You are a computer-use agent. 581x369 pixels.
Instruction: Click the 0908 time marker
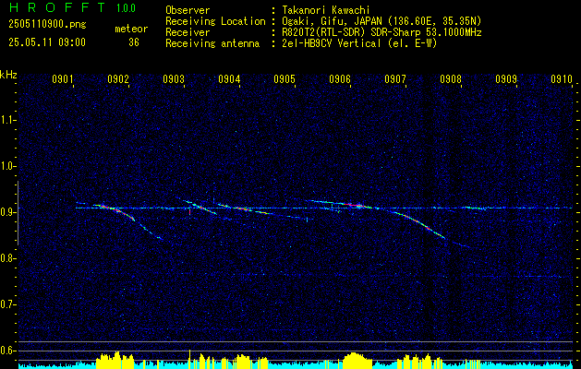click(451, 78)
